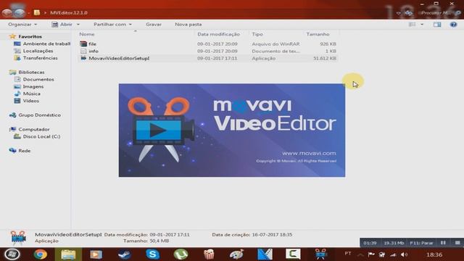
Task: Open the network signal tray icon
Action: [393, 254]
